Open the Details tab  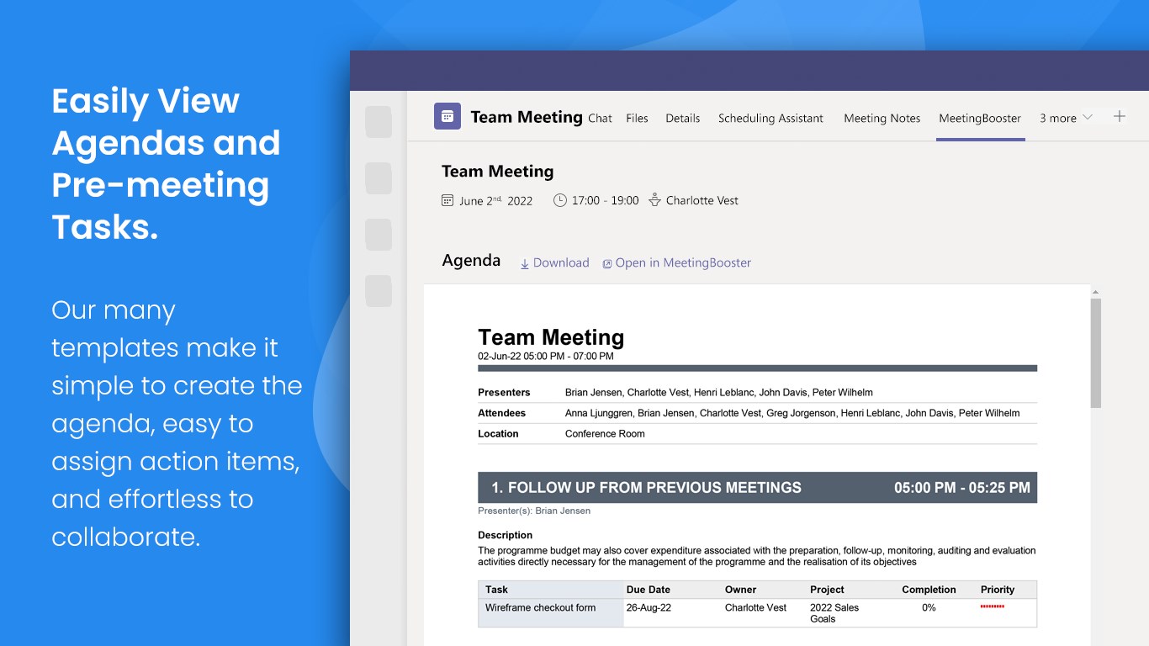point(682,119)
